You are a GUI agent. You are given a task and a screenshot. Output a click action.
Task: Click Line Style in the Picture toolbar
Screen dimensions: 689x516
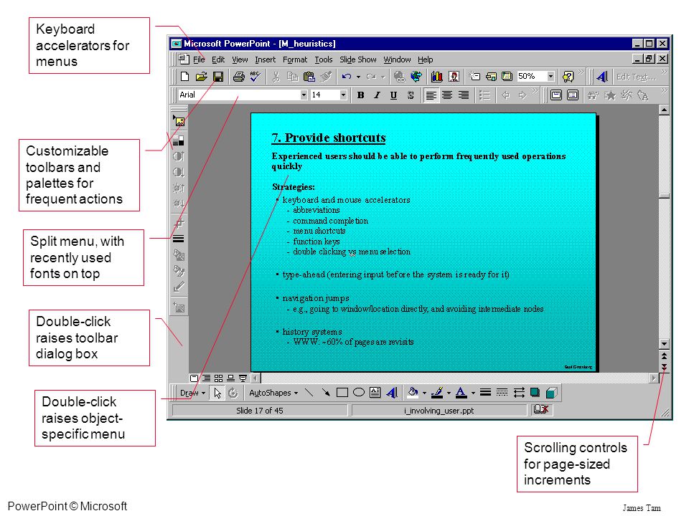coord(179,239)
